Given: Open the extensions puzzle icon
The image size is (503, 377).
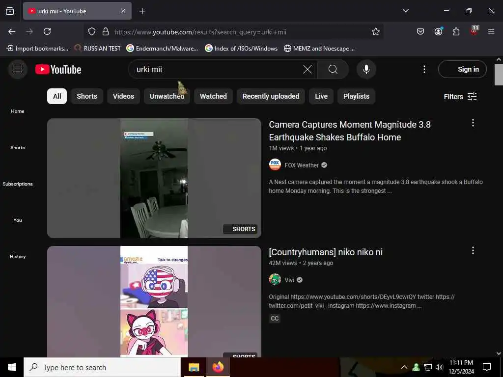Looking at the screenshot, I should [x=456, y=31].
